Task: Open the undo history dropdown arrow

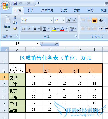Action: [24, 3]
